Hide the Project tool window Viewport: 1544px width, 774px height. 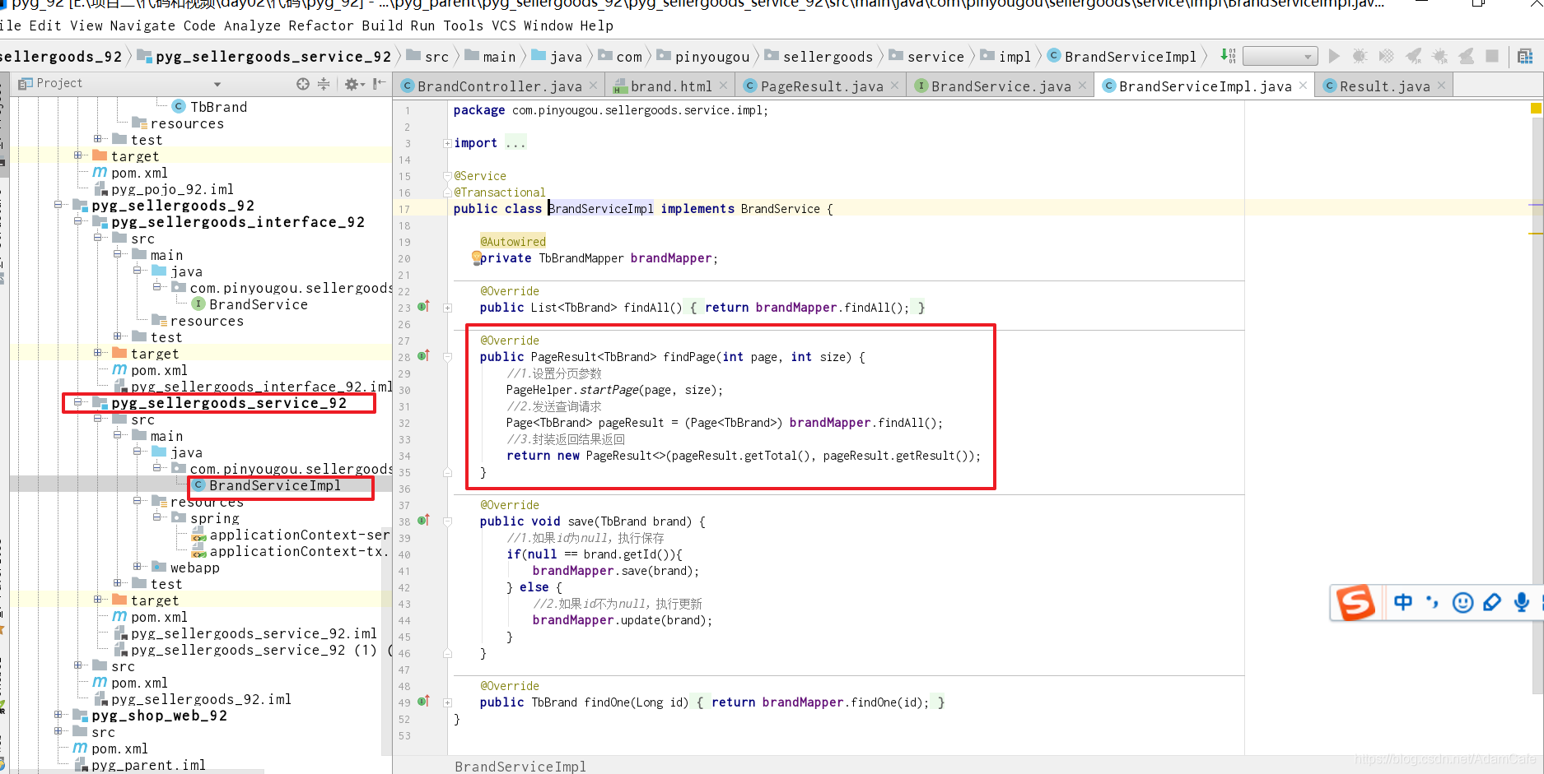(x=379, y=83)
